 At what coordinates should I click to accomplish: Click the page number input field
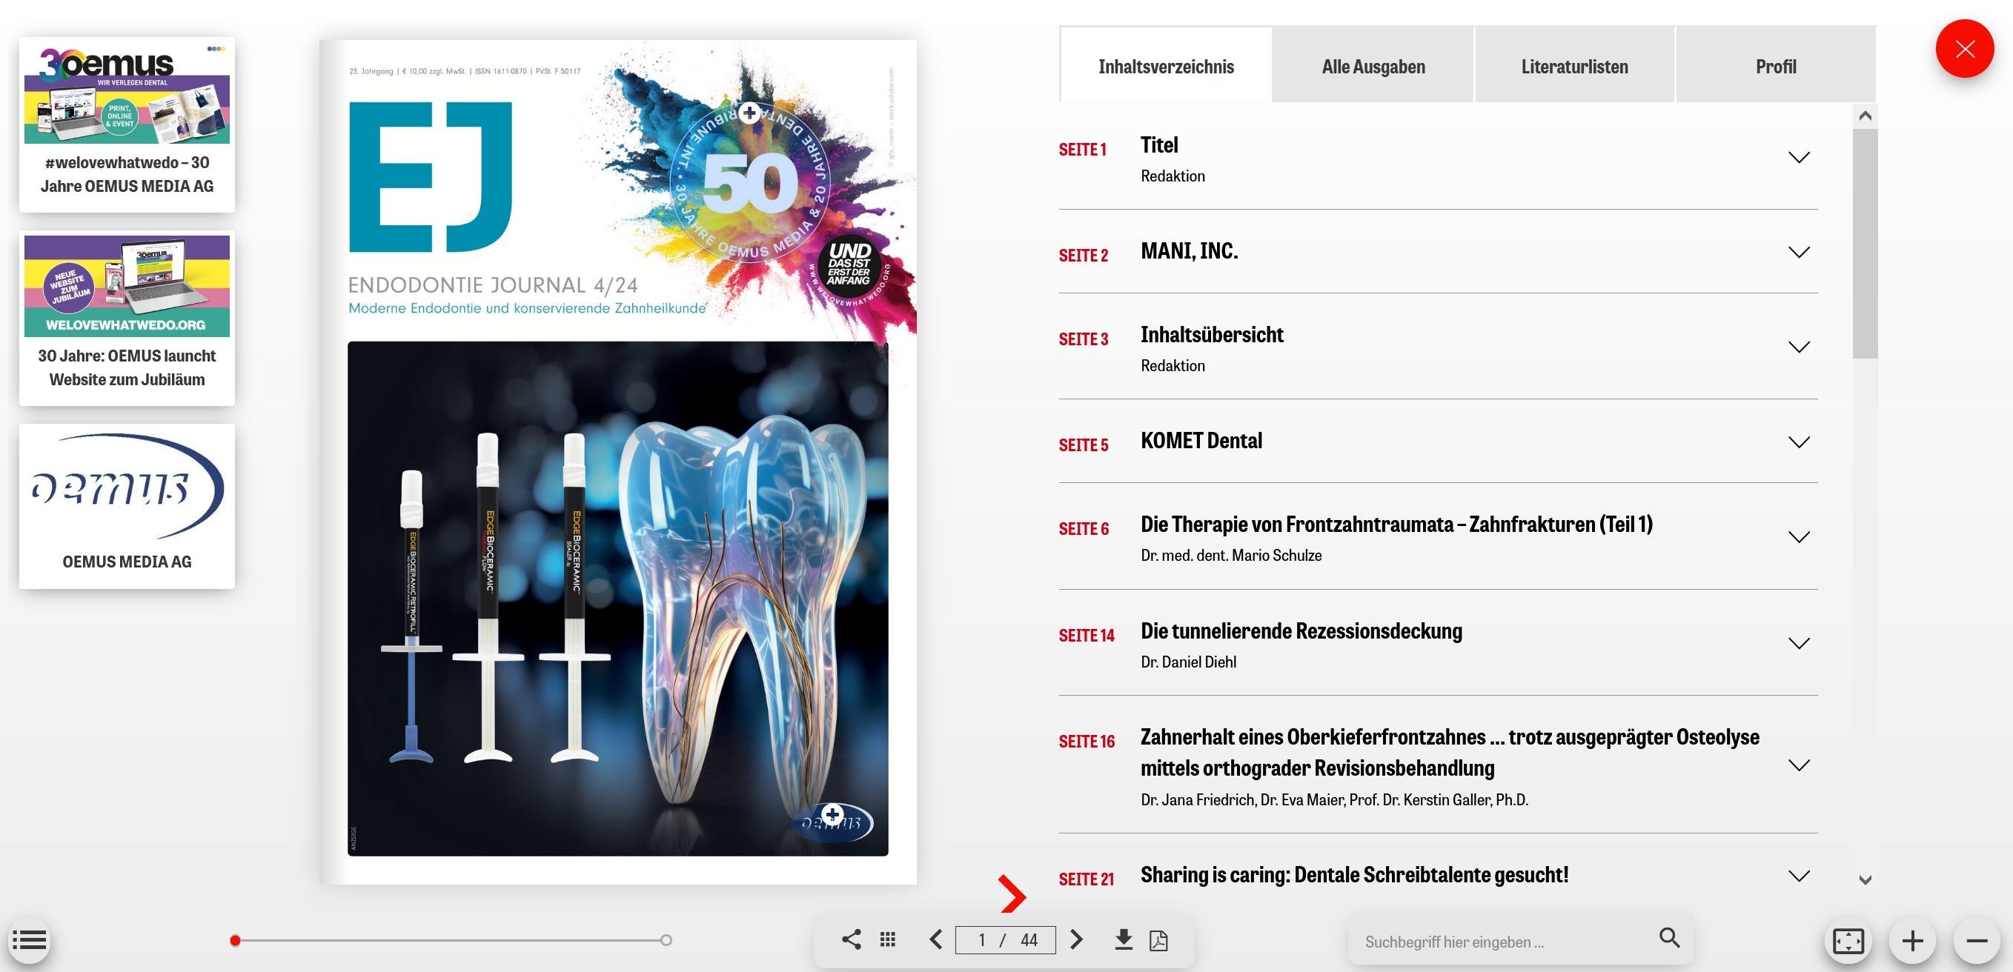1005,940
